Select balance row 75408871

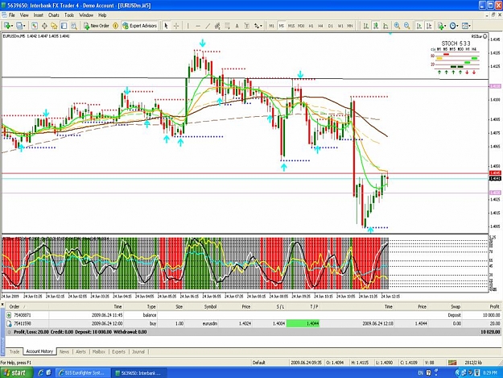253,315
